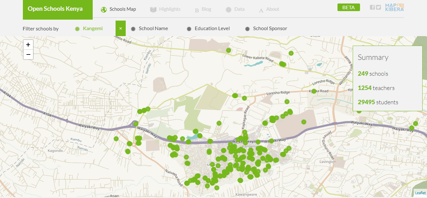
Task: Zoom in on the map
Action: tap(28, 45)
